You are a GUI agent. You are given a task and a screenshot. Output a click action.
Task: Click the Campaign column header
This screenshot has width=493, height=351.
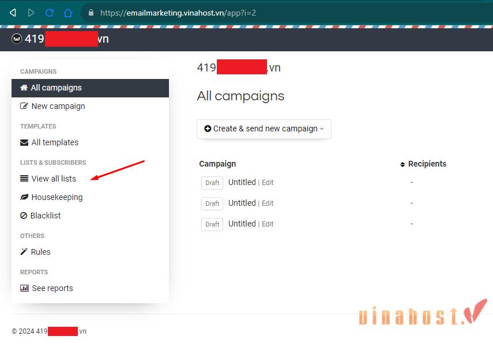click(x=217, y=164)
